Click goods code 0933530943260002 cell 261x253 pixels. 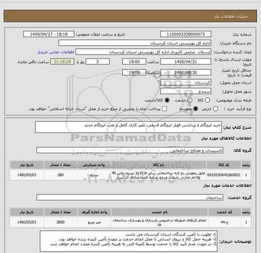pos(224,175)
